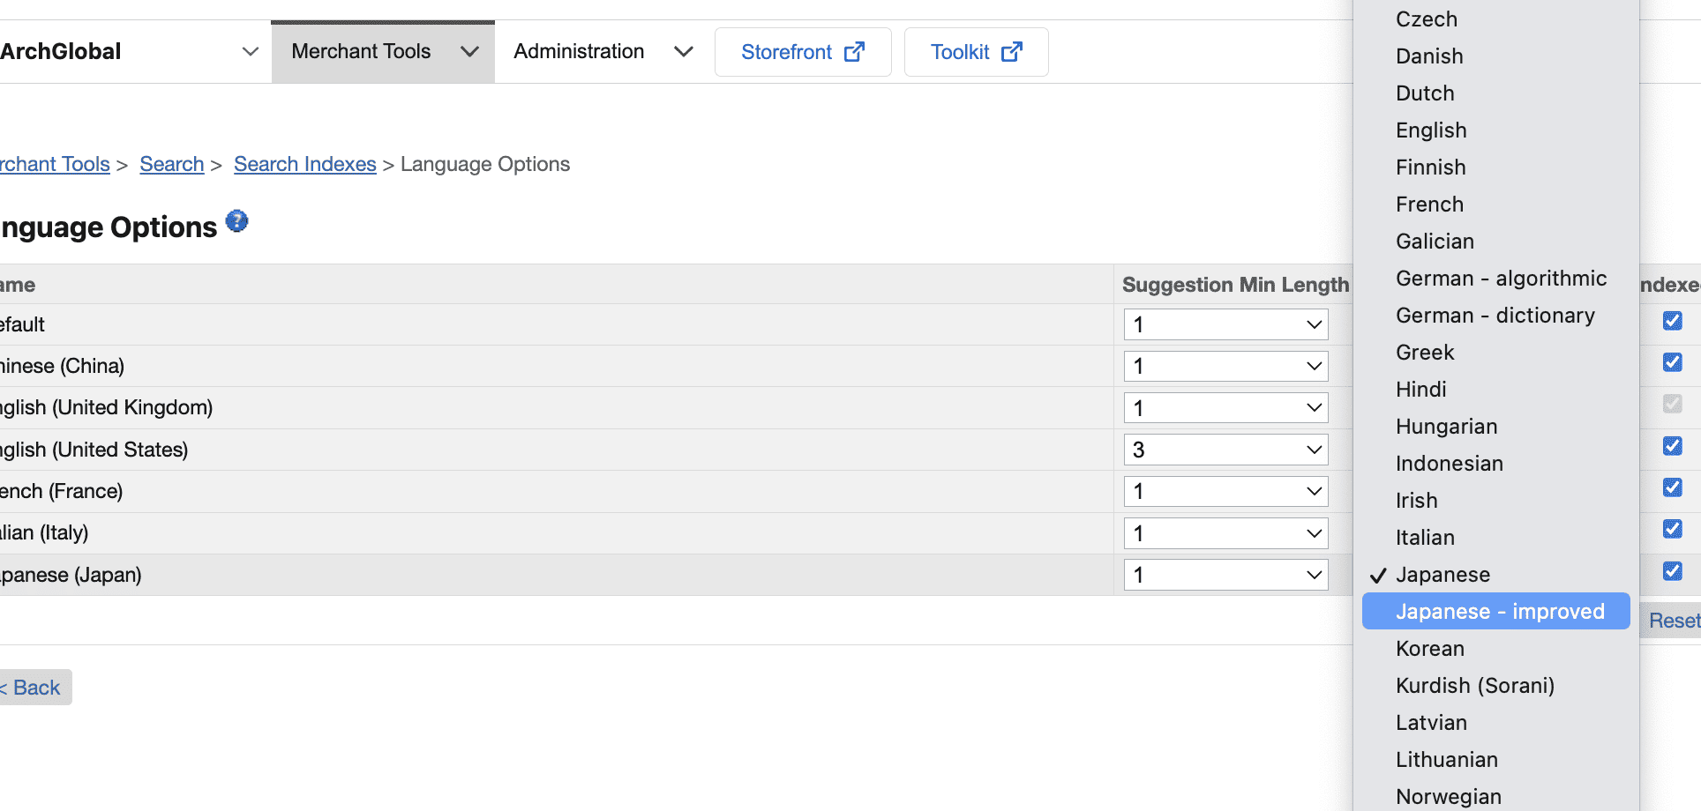The width and height of the screenshot is (1701, 811).
Task: Click the Toolkit external link icon
Action: coord(1012,52)
